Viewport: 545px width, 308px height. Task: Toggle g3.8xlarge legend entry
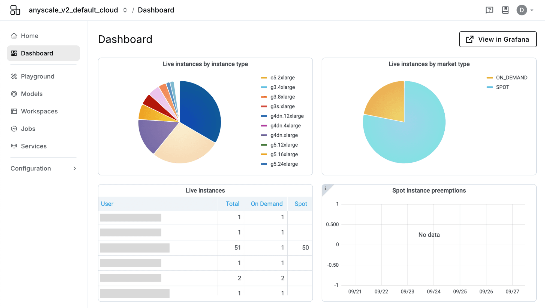[x=278, y=97]
